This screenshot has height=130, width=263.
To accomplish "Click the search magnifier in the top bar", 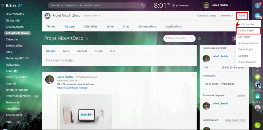I will (x=142, y=5).
